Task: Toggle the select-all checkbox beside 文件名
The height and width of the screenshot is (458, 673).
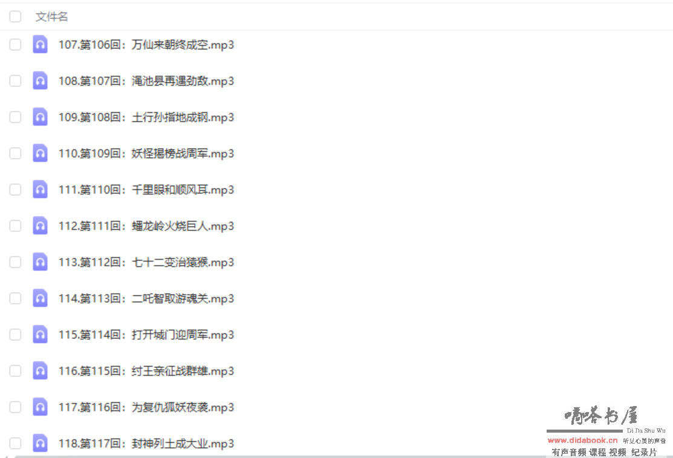Action: tap(15, 17)
